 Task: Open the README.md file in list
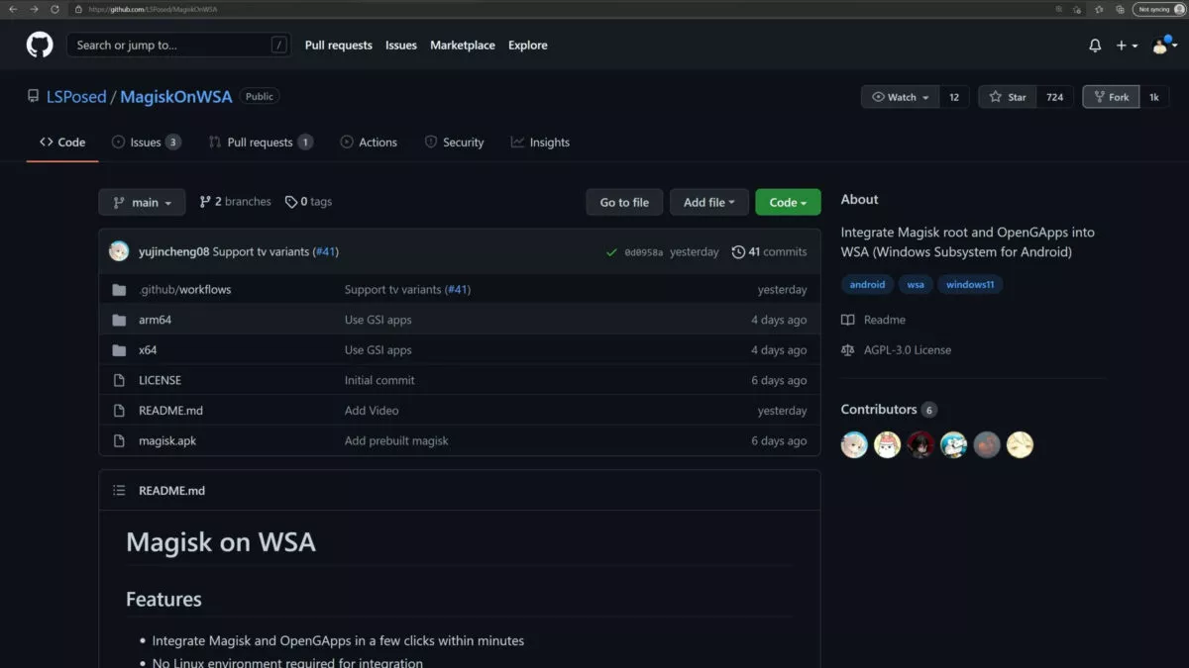click(x=170, y=411)
